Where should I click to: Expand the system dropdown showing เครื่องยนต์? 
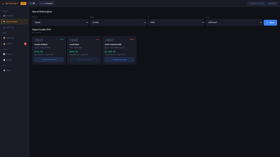234,22
